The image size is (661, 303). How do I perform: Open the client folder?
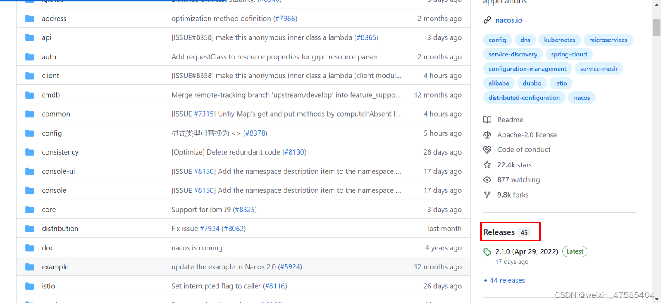pos(50,75)
